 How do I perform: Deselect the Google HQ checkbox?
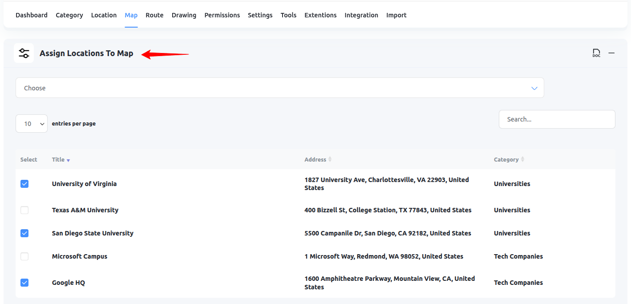click(24, 283)
